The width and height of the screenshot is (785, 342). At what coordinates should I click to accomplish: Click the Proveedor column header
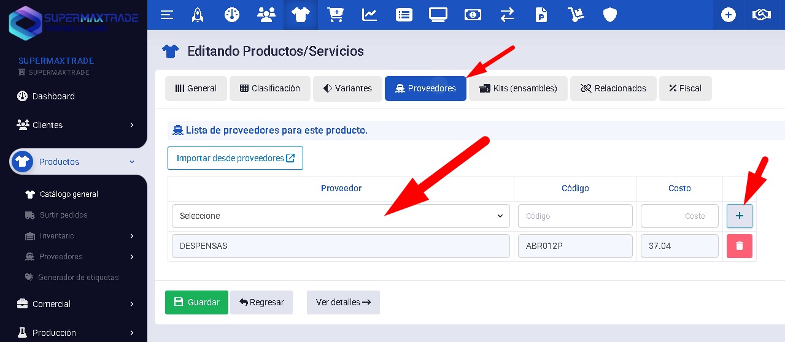click(341, 188)
